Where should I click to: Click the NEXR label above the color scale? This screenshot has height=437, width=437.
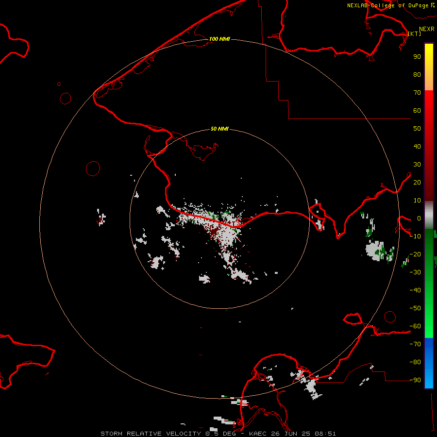(427, 29)
